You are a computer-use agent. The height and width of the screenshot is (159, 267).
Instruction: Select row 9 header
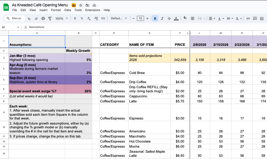4,112
